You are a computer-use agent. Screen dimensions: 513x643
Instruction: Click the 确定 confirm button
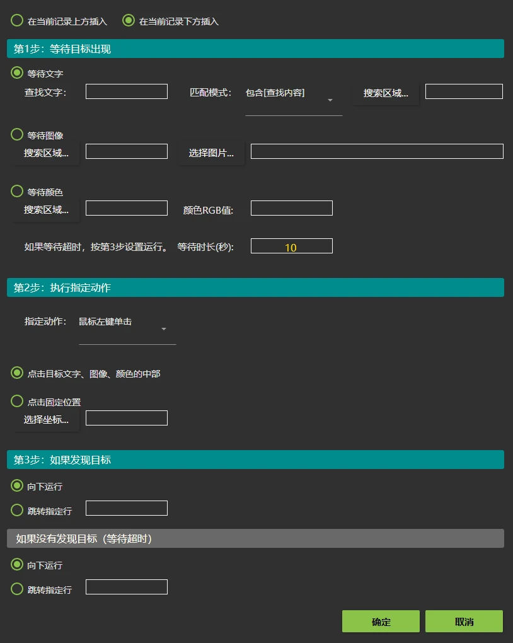coord(381,622)
